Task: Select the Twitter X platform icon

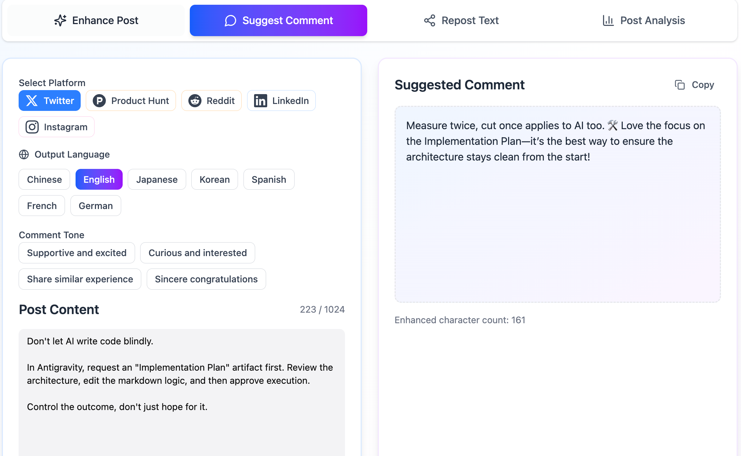Action: 32,100
